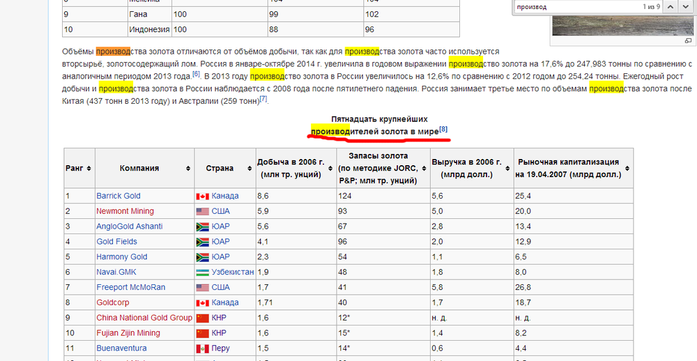Click Canada flag in Goldcorp row
The height and width of the screenshot is (361, 697).
click(x=202, y=303)
